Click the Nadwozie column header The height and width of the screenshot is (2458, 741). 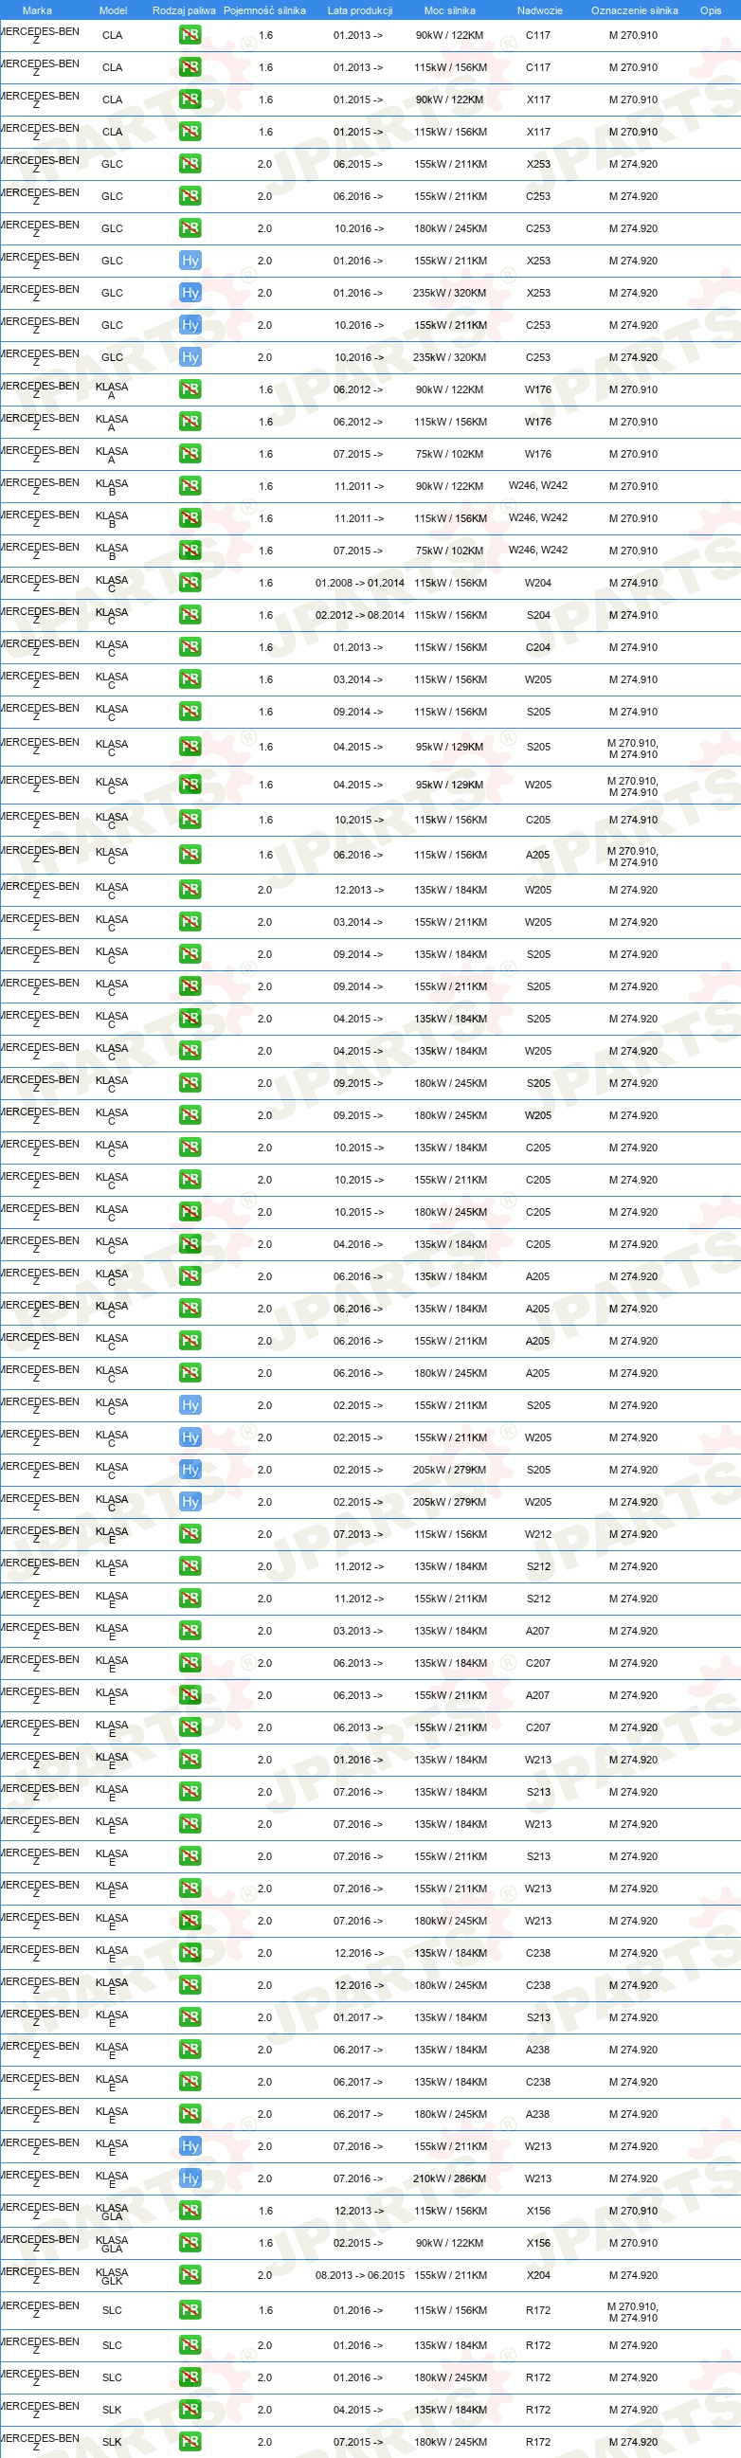(540, 10)
